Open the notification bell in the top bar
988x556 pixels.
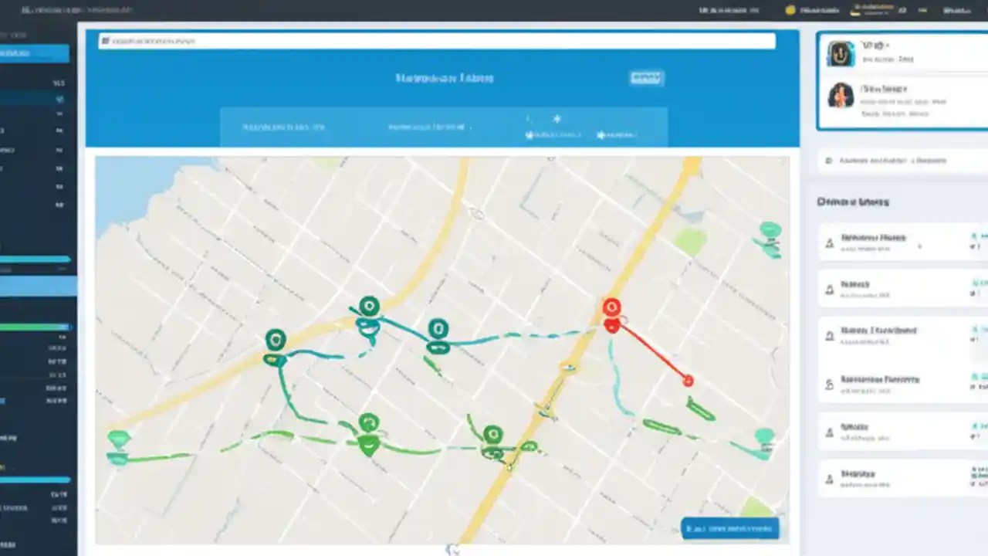[x=789, y=10]
